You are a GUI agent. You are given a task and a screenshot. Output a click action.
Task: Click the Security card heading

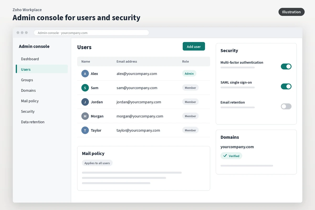coord(229,50)
